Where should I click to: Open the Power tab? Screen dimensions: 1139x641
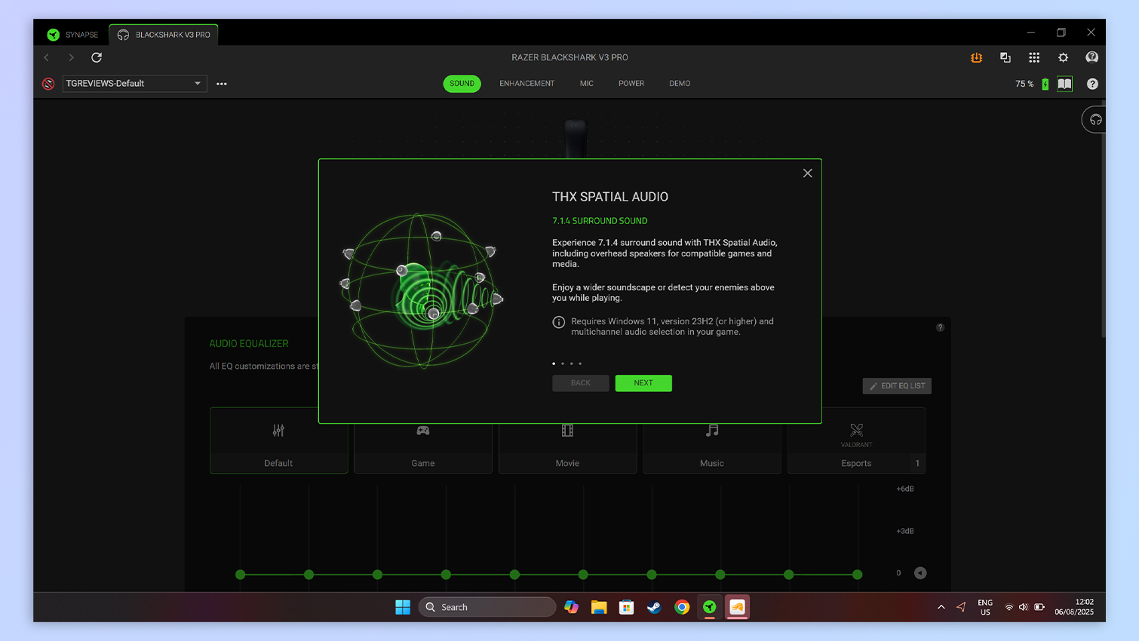(631, 84)
